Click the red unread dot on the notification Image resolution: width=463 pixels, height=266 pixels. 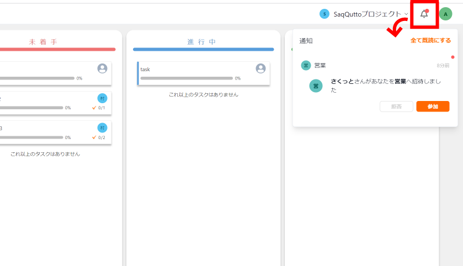coord(453,57)
